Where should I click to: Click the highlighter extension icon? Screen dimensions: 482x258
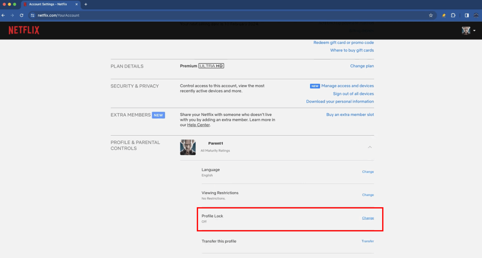443,16
